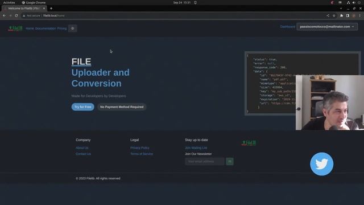The image size is (364, 205).
Task: Open the Documentation nav link
Action: (x=45, y=28)
